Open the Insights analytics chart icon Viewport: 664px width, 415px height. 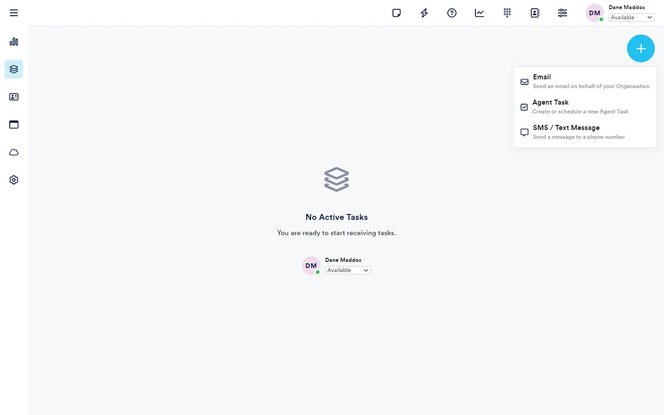480,13
